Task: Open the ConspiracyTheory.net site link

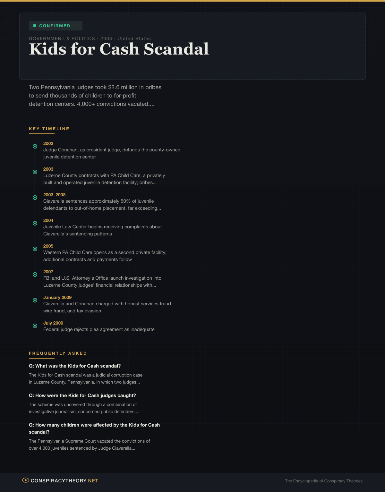Action: [x=64, y=480]
